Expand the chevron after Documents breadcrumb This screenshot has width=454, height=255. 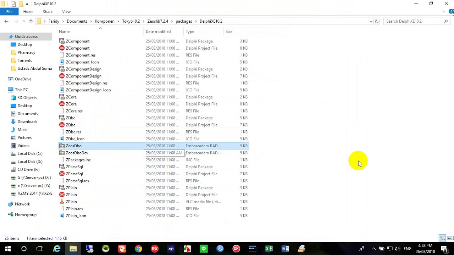tap(91, 21)
